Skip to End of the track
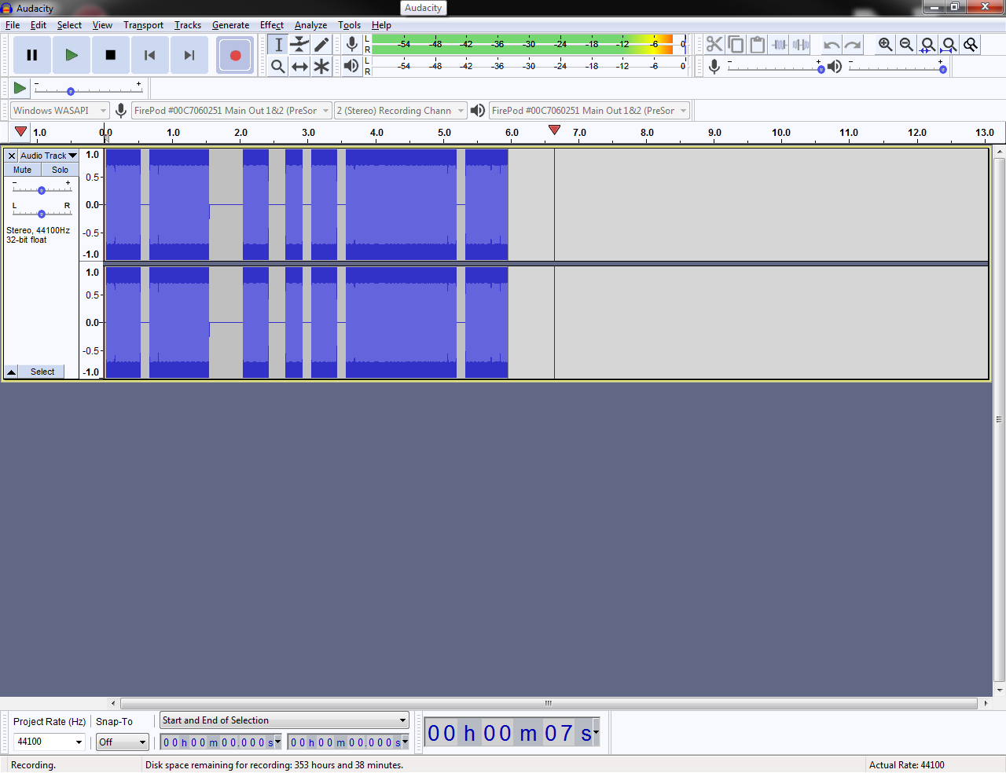 [189, 55]
